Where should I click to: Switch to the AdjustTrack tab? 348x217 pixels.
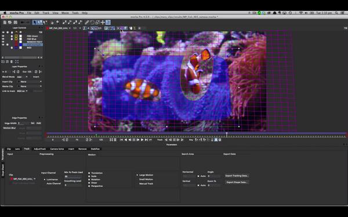[39, 149]
